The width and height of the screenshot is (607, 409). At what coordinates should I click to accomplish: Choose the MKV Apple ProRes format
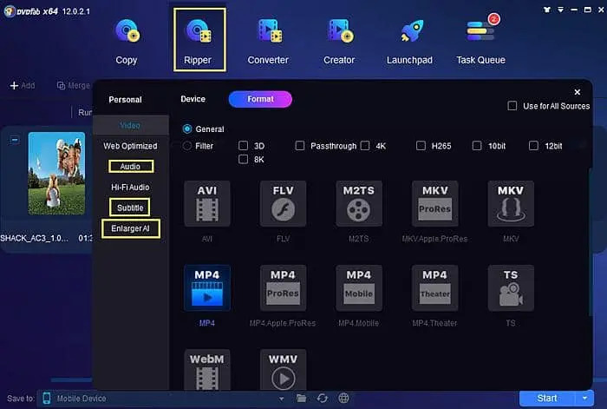coord(434,204)
